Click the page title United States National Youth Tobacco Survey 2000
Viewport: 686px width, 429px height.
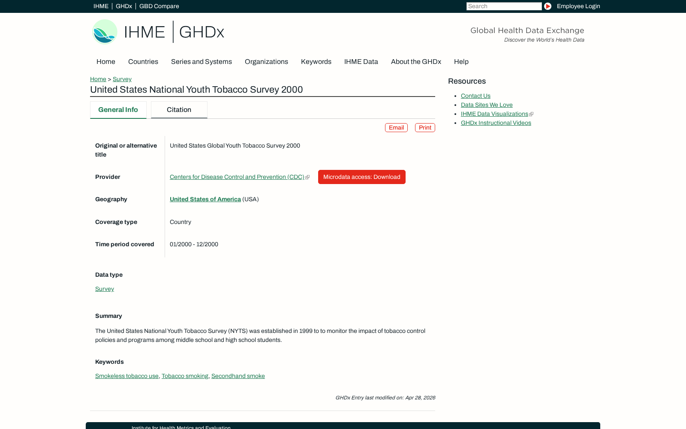(196, 89)
